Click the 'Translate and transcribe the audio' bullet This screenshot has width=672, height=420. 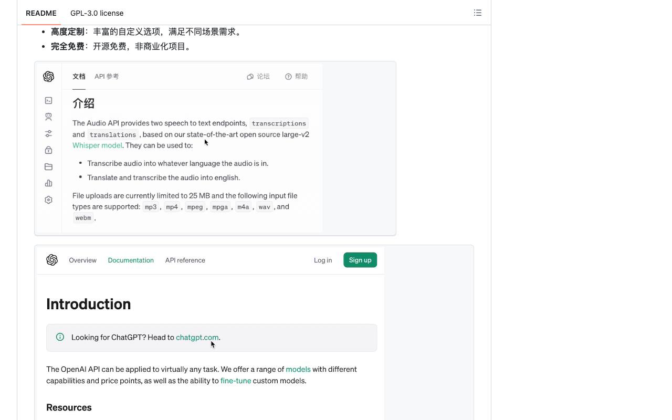[164, 177]
